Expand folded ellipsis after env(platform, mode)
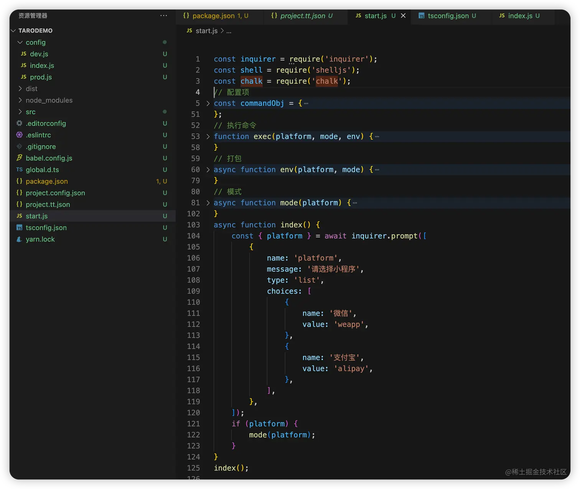 [377, 170]
